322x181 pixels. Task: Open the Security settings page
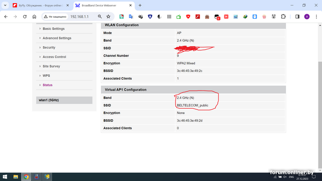49,47
